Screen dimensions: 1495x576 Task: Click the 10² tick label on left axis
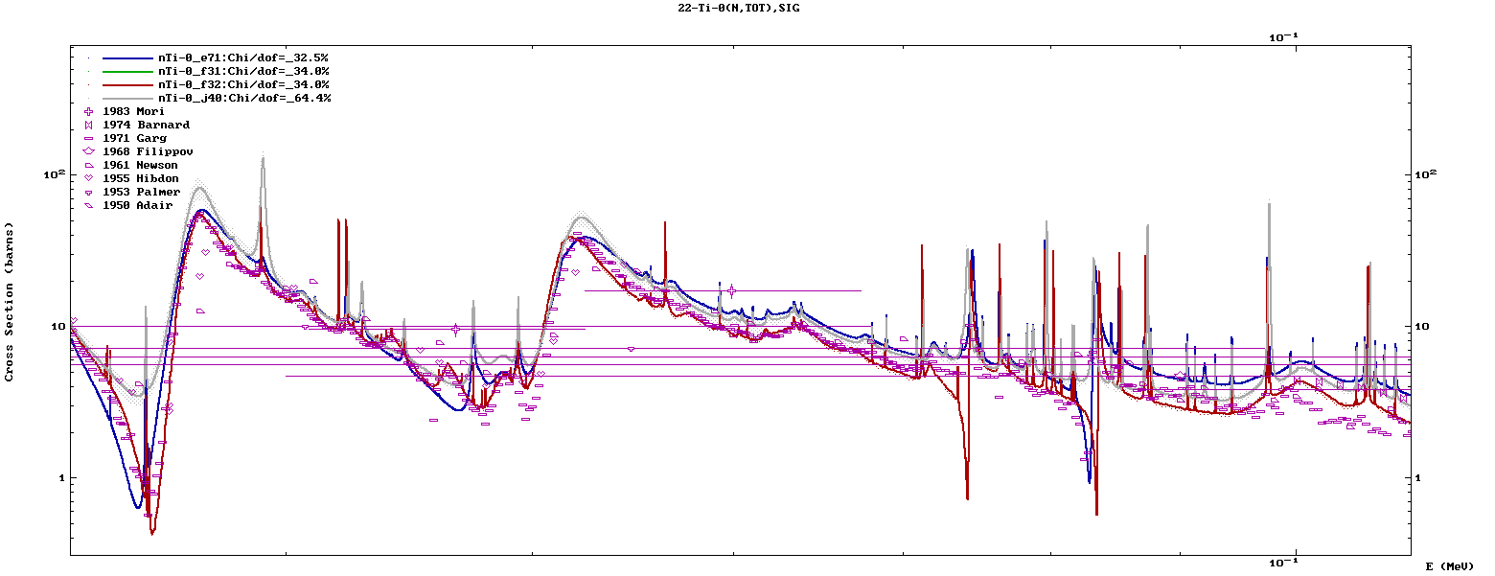56,174
